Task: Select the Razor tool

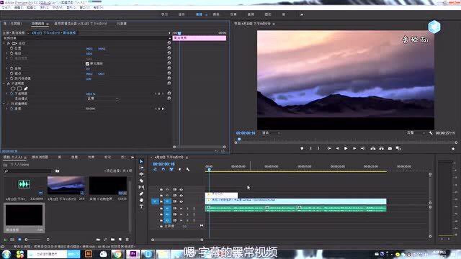Action: pyautogui.click(x=141, y=181)
